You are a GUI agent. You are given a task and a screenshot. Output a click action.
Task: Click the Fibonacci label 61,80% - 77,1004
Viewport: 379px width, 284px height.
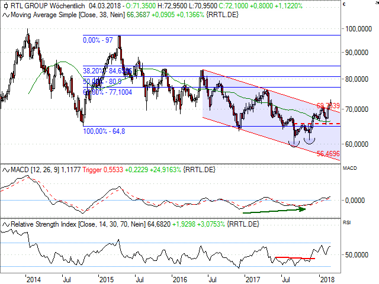[107, 92]
